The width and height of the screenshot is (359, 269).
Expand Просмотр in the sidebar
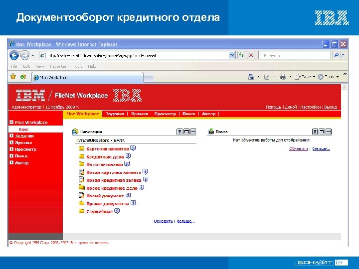pyautogui.click(x=11, y=149)
